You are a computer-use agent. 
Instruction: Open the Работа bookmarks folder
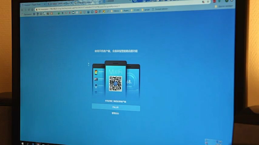pos(115,11)
